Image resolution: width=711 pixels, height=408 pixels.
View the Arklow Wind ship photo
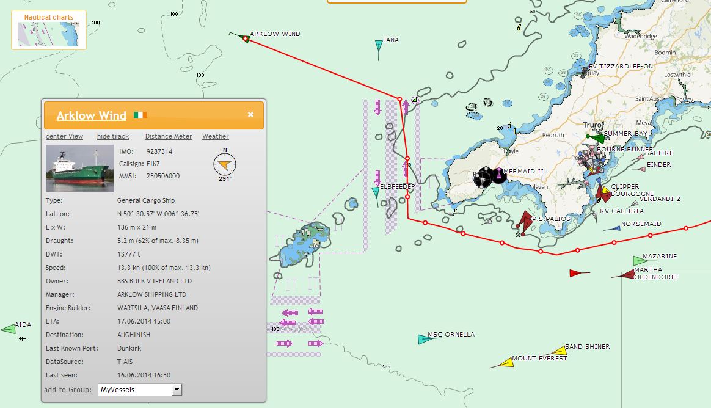tap(80, 168)
